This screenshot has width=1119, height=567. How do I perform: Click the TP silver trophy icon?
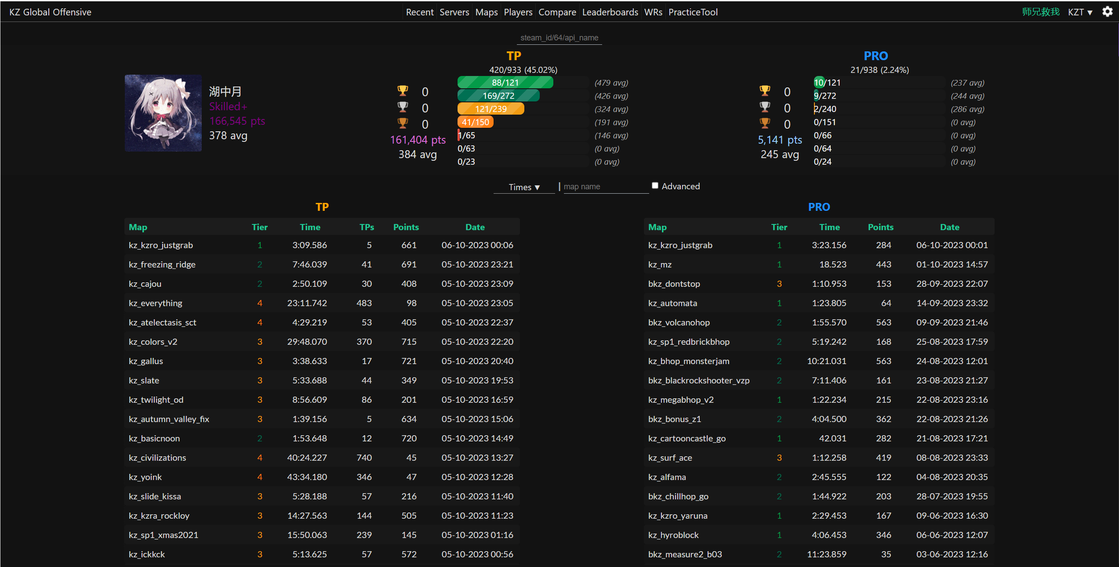403,107
